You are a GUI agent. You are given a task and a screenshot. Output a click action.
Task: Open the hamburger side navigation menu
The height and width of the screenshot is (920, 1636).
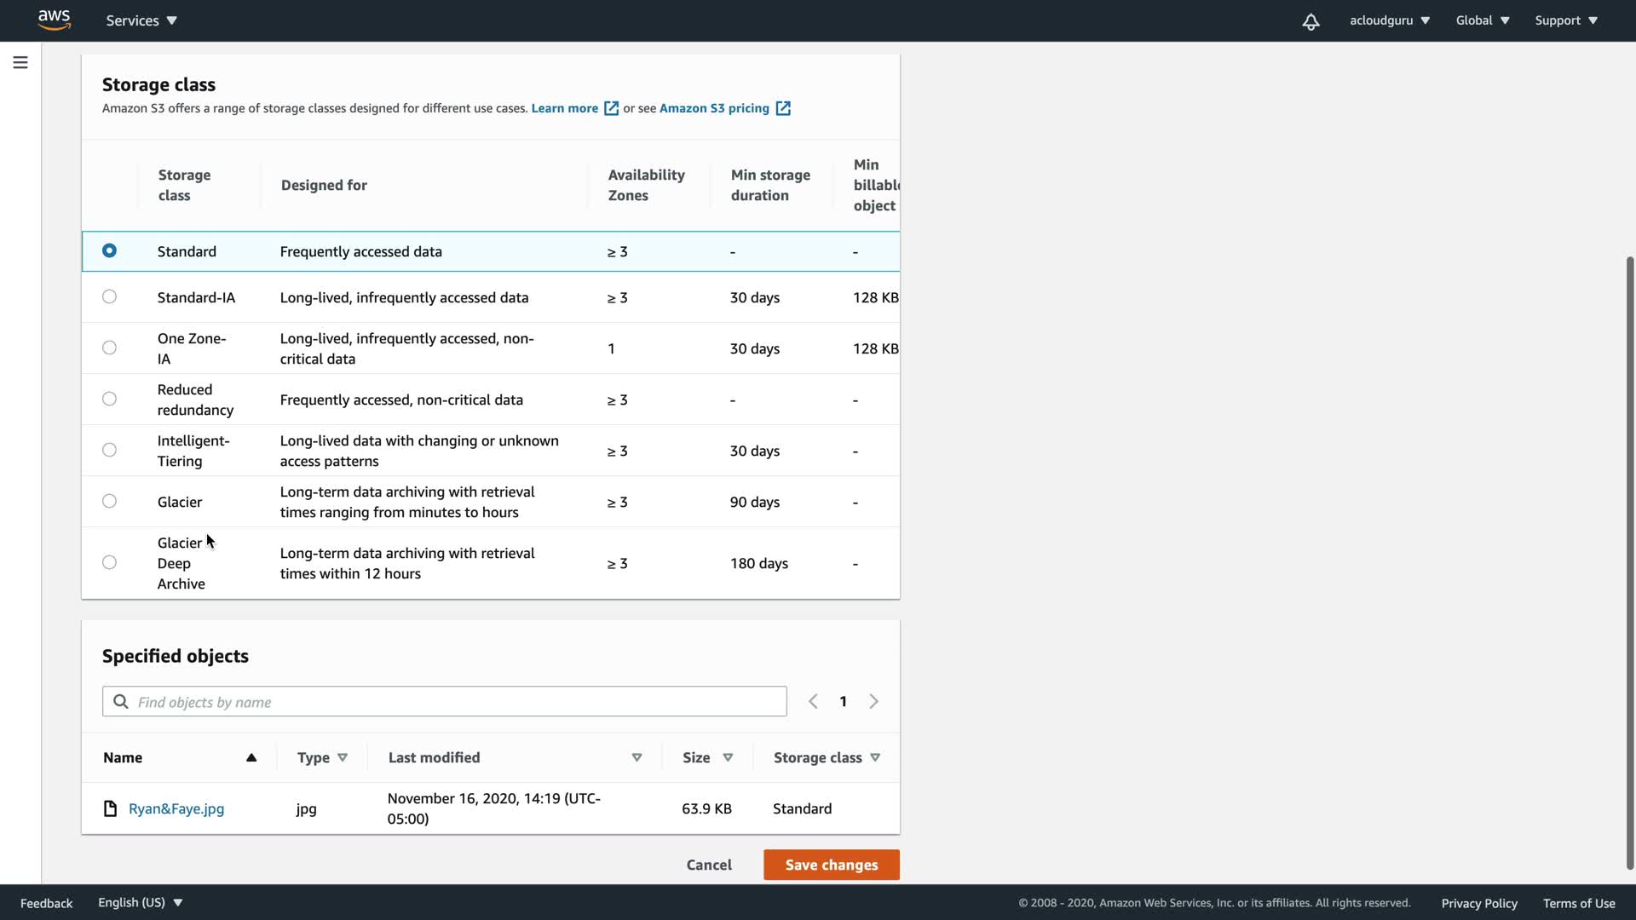pyautogui.click(x=20, y=62)
